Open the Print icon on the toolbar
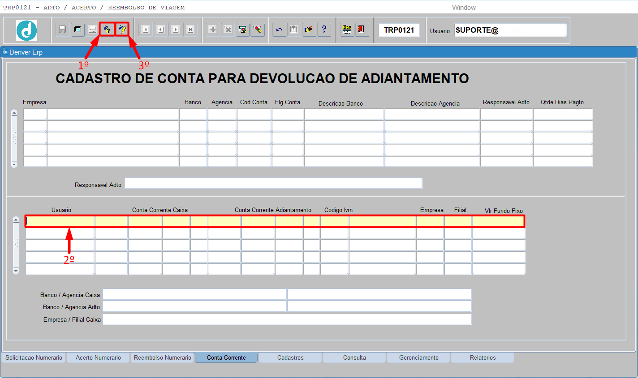This screenshot has width=638, height=378. 92,30
